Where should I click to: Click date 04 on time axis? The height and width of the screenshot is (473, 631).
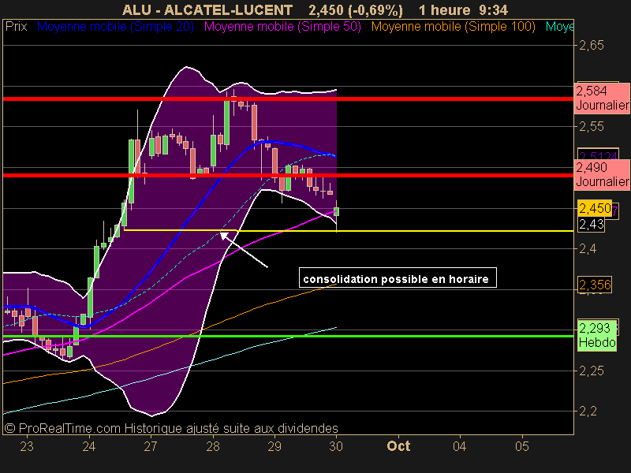(x=460, y=446)
